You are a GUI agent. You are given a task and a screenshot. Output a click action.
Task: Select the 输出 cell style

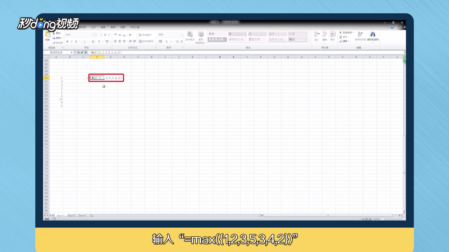(x=297, y=39)
